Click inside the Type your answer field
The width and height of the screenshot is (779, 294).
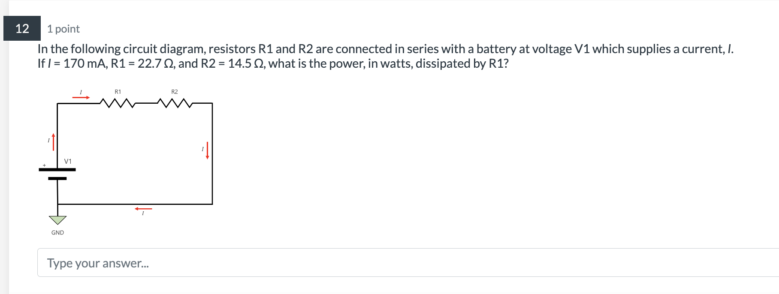pyautogui.click(x=172, y=263)
